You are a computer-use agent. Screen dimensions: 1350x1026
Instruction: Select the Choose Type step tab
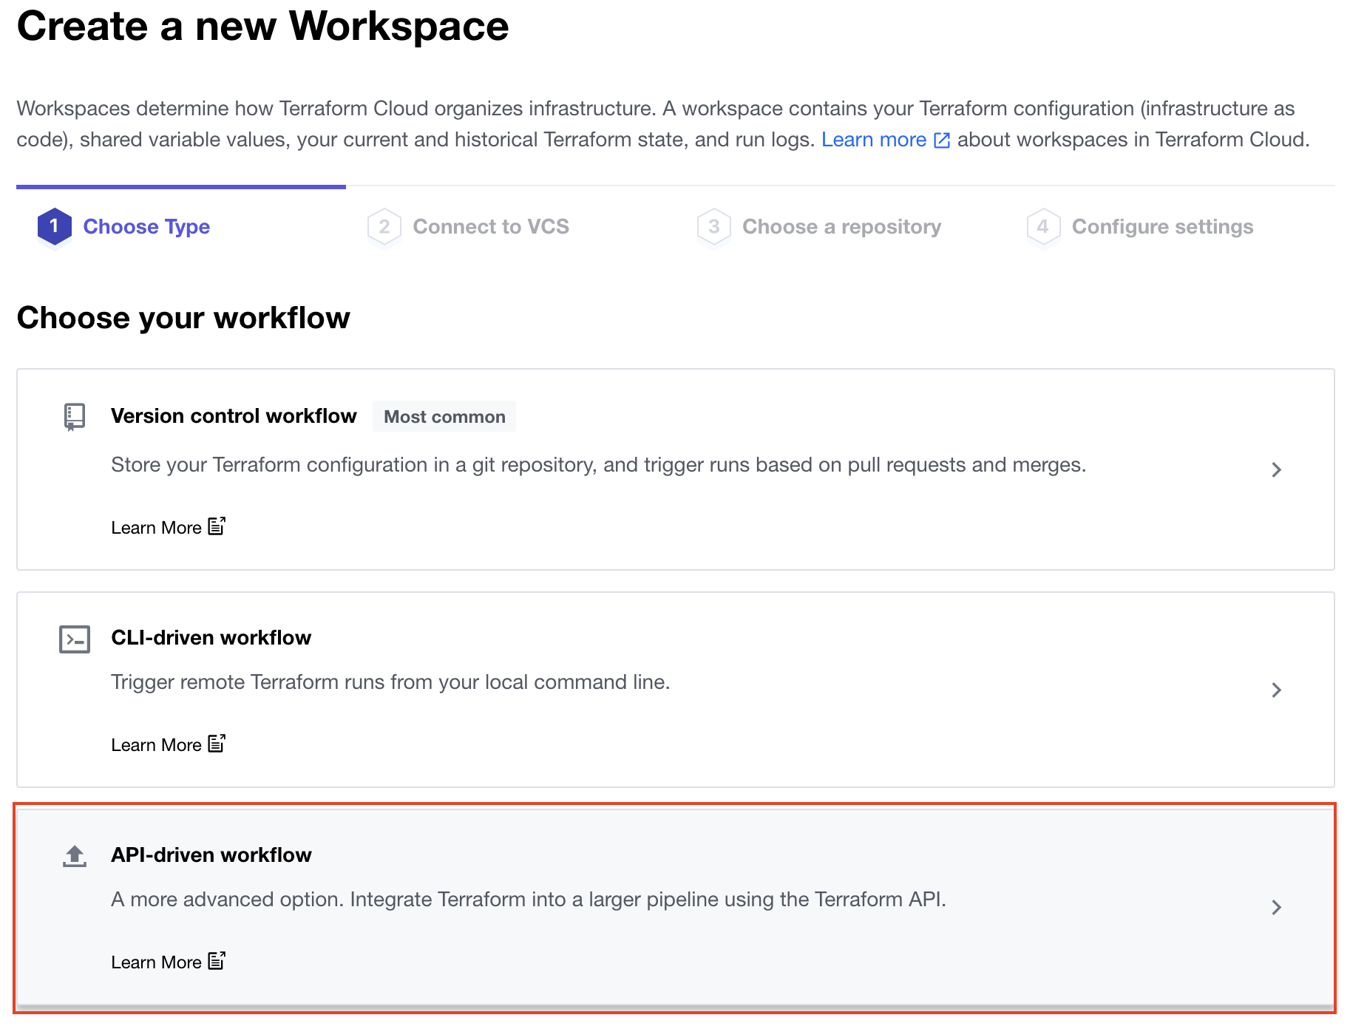click(x=146, y=227)
